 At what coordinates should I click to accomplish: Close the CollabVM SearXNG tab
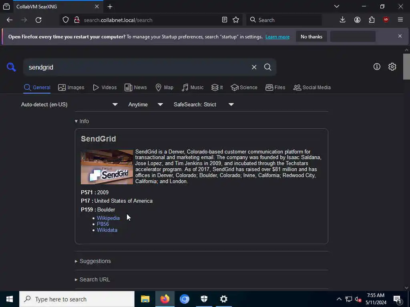click(x=97, y=6)
